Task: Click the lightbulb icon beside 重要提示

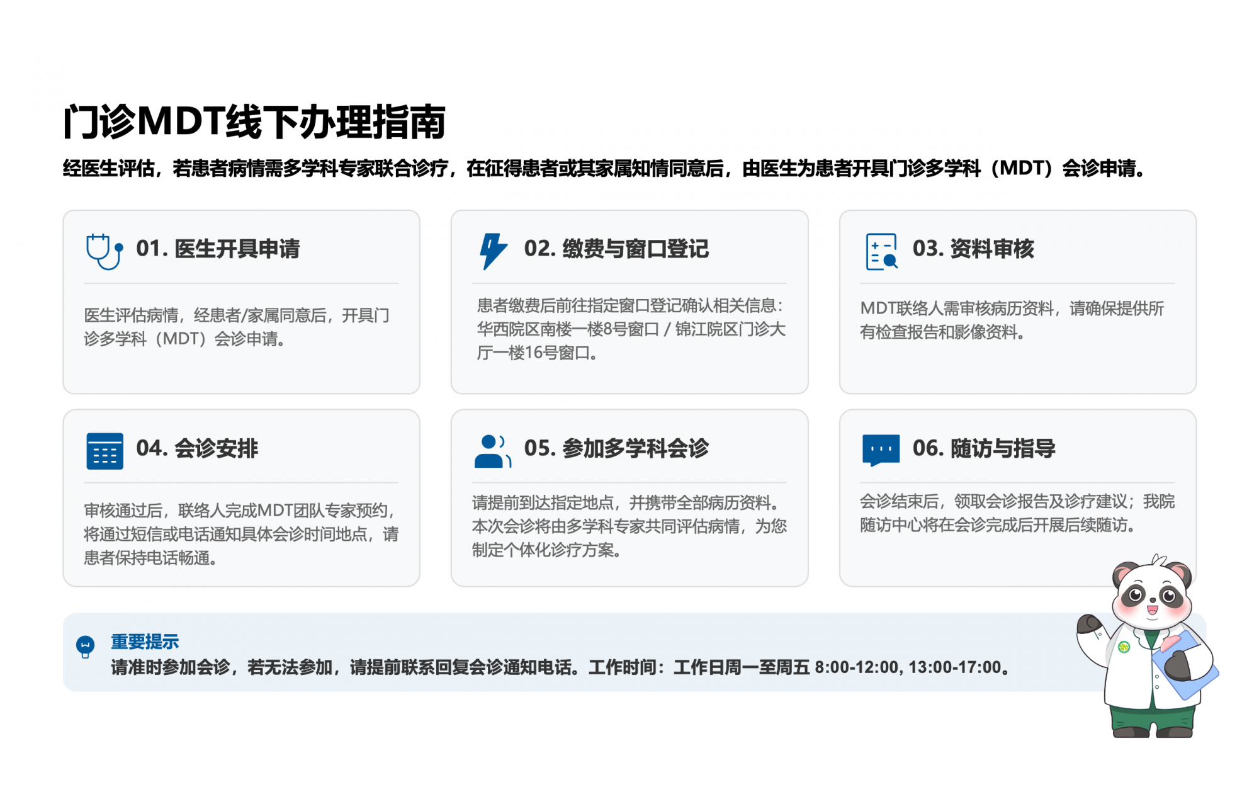Action: point(85,646)
